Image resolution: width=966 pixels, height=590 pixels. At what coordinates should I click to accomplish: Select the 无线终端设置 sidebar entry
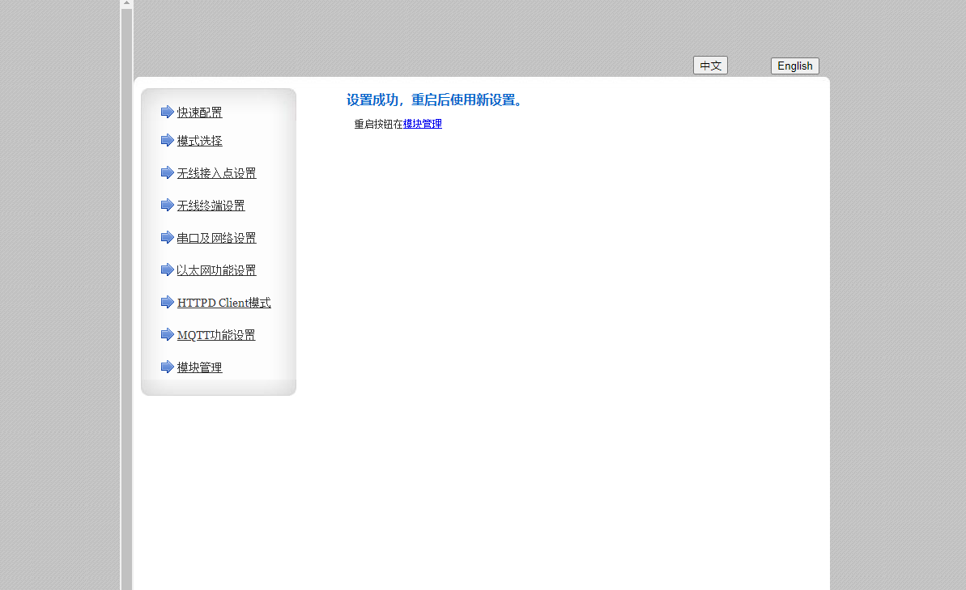[x=211, y=206]
